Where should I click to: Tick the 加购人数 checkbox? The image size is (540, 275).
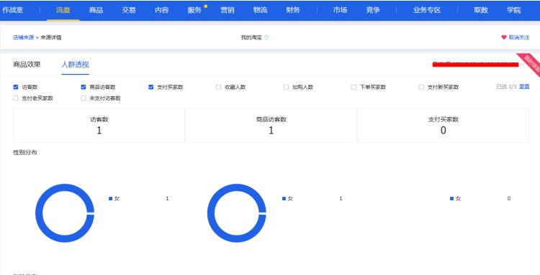click(x=286, y=87)
